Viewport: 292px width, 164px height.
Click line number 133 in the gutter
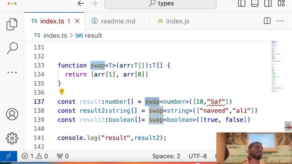tap(39, 65)
